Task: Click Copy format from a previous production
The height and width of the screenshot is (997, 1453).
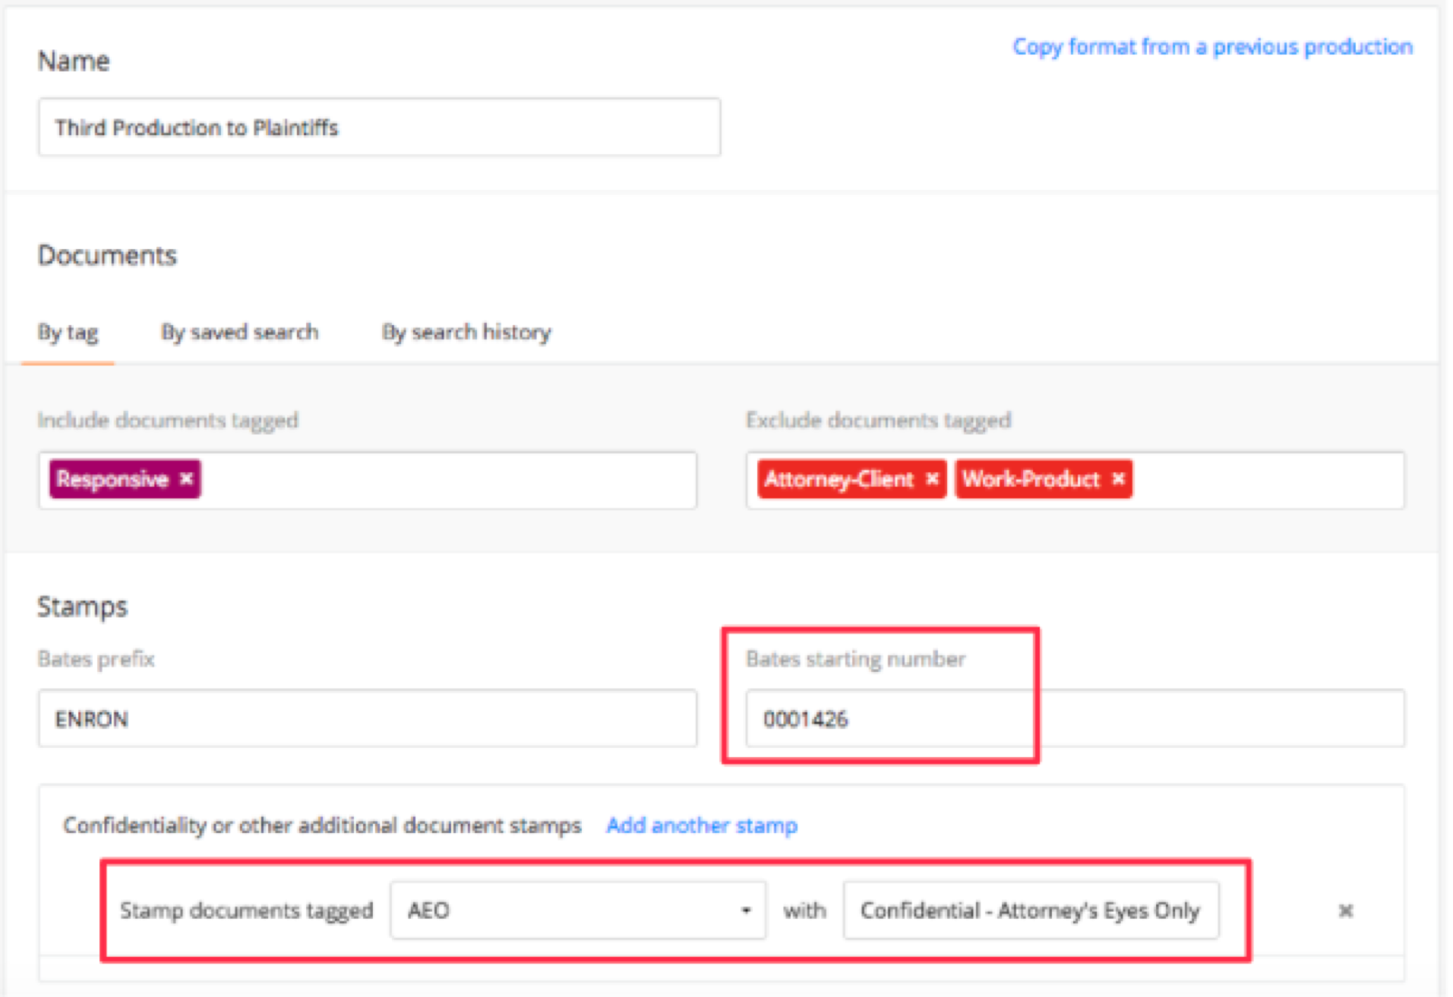Action: [x=1212, y=47]
